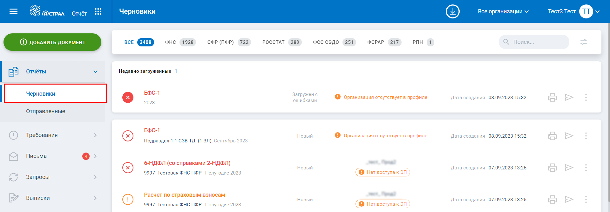This screenshot has height=212, width=610.
Task: Open the 6-НДФЛ (со справками 2-НДФЛ) document
Action: click(x=187, y=163)
